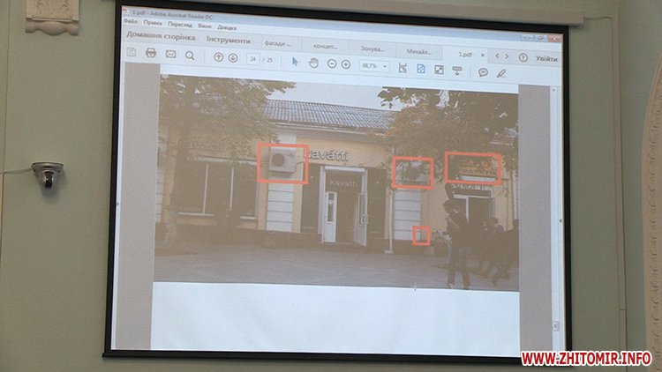Select the highlight pen tool

point(501,72)
